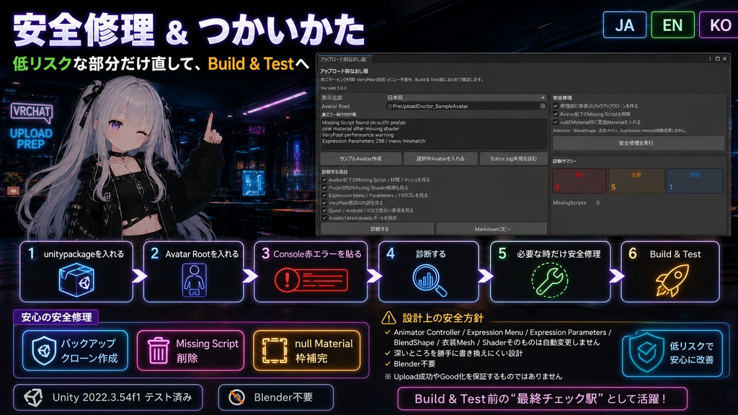Click the 低リスクで安心に改善 badge
The width and height of the screenshot is (738, 415).
(672, 352)
